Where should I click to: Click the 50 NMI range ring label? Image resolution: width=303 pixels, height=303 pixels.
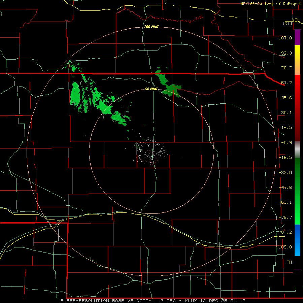pos(151,89)
